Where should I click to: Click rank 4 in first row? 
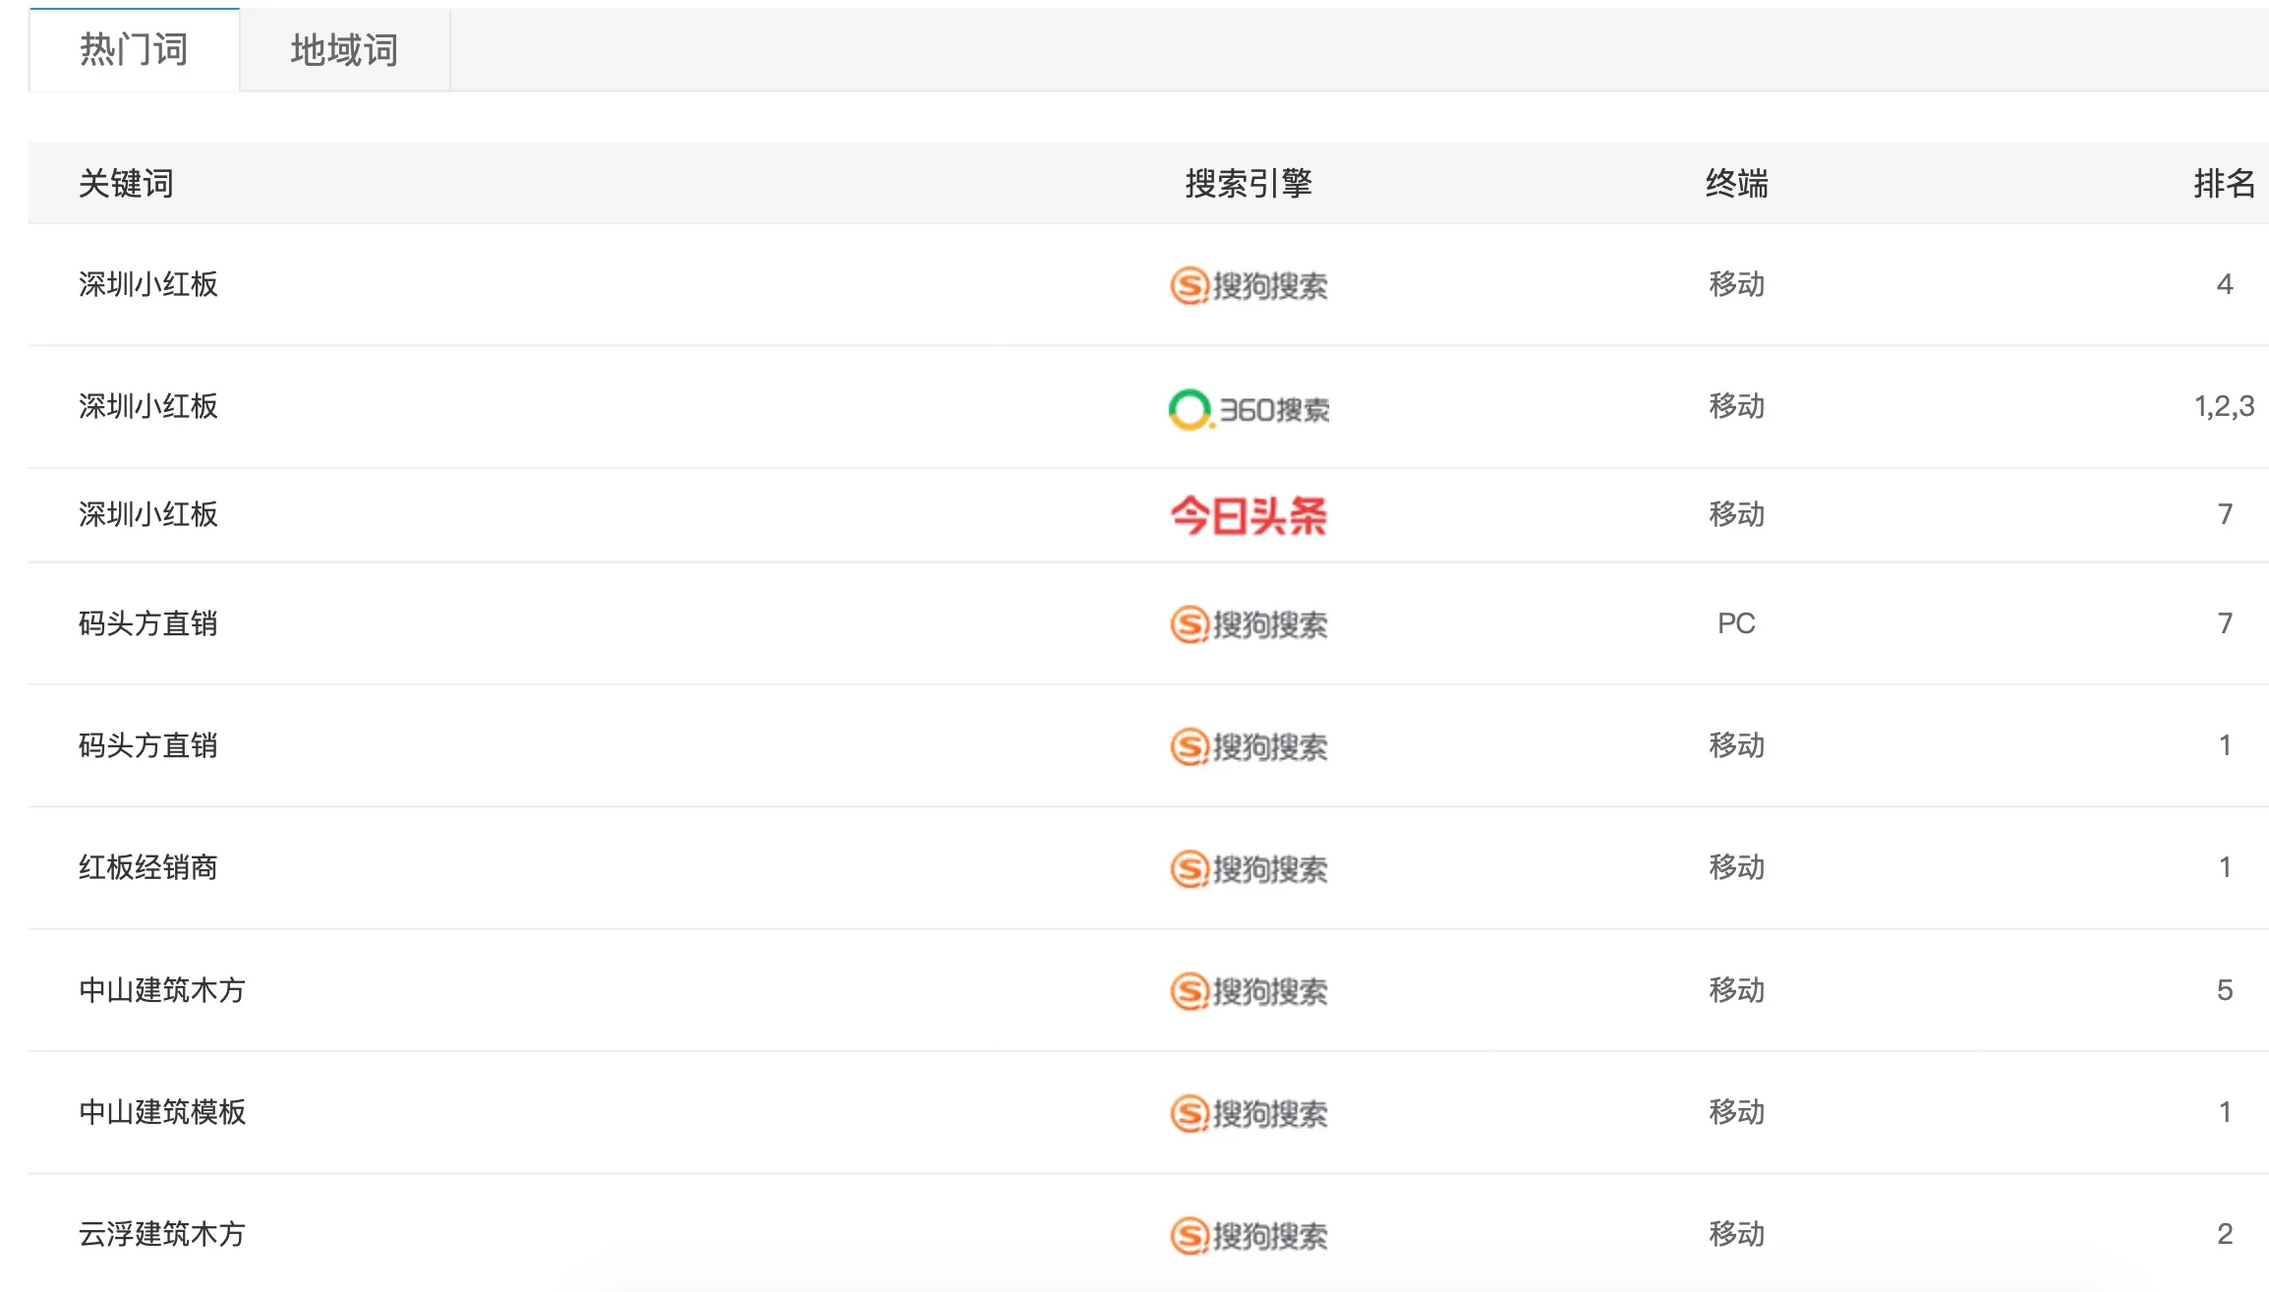[2225, 284]
